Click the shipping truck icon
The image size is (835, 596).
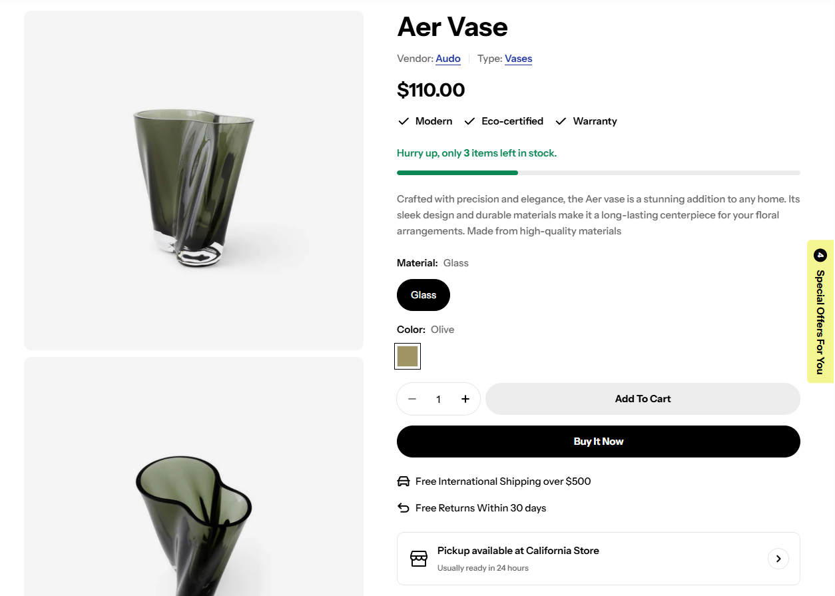pyautogui.click(x=404, y=481)
